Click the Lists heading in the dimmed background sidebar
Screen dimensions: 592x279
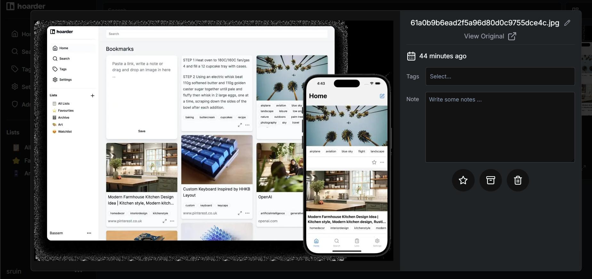click(13, 132)
